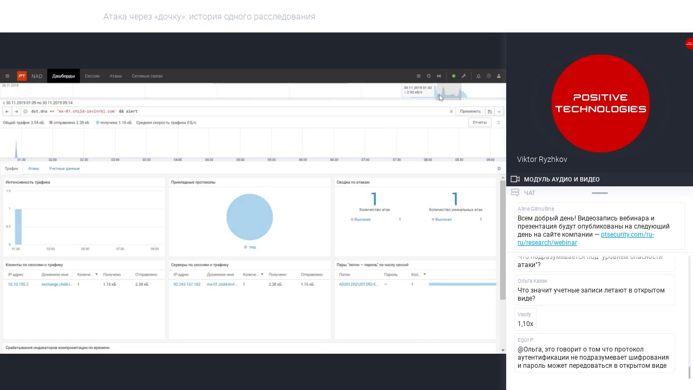The width and height of the screenshot is (693, 390).
Task: Open the dashboard gear settings icon
Action: point(499,168)
